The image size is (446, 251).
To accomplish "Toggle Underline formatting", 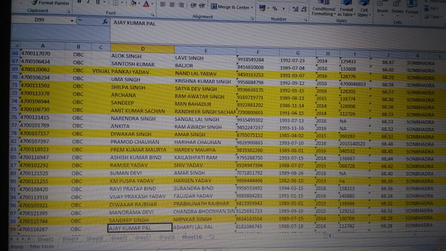I will coord(98,2).
